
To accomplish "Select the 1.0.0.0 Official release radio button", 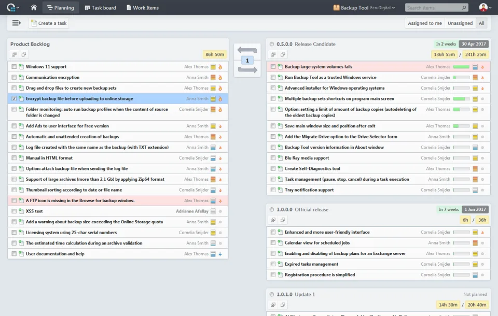I will [271, 209].
